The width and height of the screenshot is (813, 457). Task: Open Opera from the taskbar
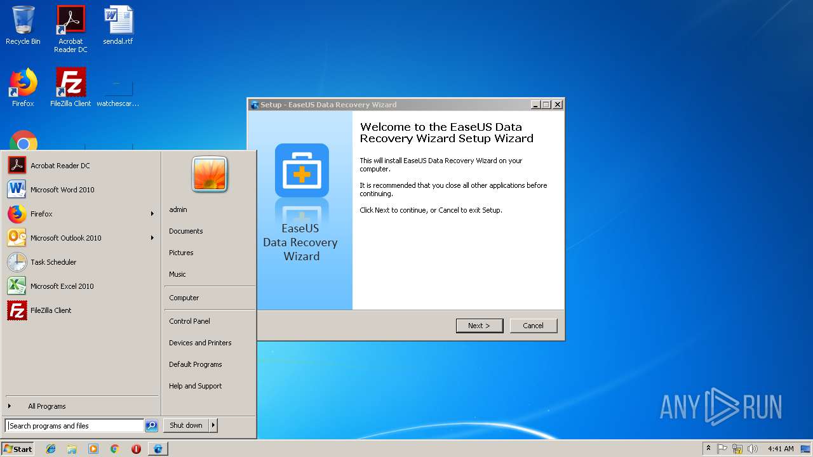(x=136, y=449)
